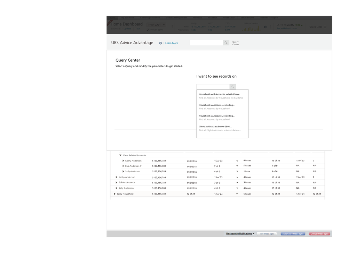Open the ServiceWorks menu
This screenshot has width=348, height=269.
tap(247, 18)
